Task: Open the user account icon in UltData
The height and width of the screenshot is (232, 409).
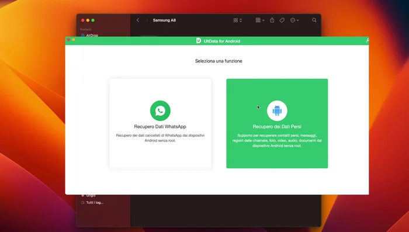Action: tap(368, 40)
